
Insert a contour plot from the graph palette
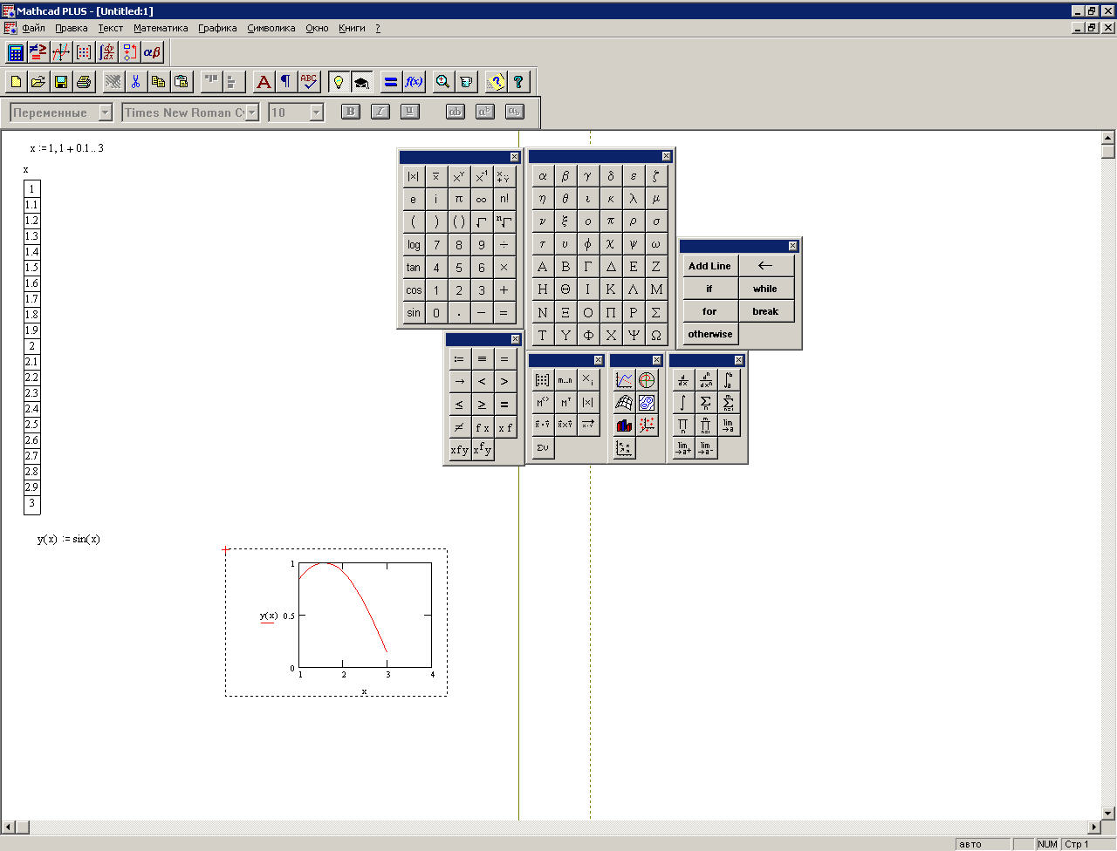tap(647, 403)
